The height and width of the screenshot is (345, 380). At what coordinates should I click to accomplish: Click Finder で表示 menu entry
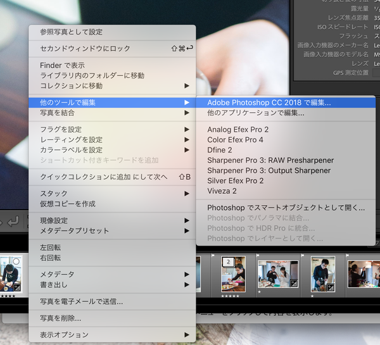coord(112,65)
